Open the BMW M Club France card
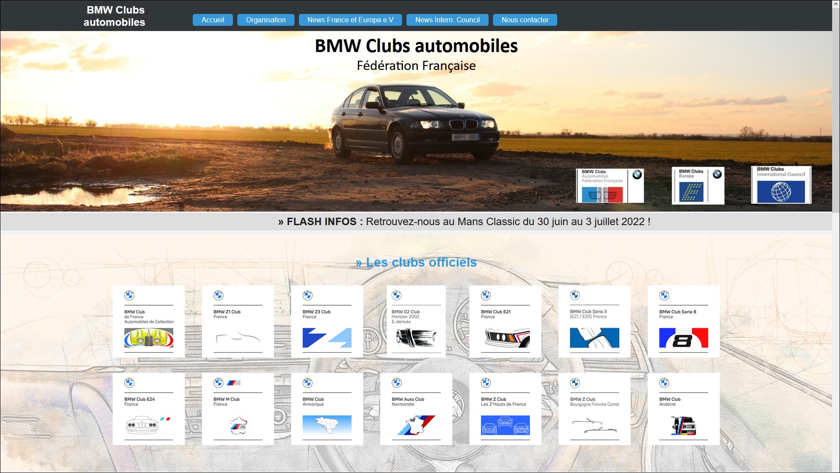The width and height of the screenshot is (840, 473). (x=238, y=409)
